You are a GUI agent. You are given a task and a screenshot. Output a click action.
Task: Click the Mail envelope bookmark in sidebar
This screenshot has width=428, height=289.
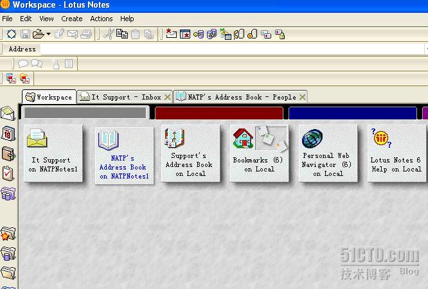coord(8,113)
